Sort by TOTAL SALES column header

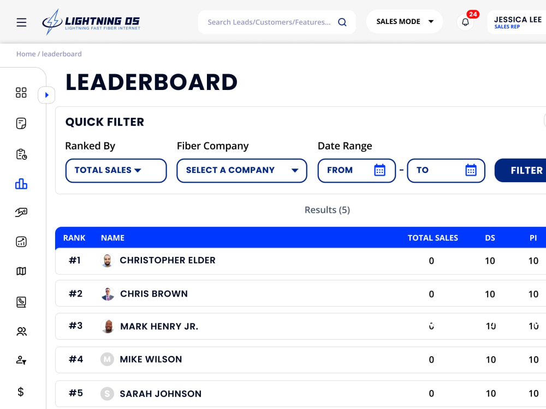point(433,238)
